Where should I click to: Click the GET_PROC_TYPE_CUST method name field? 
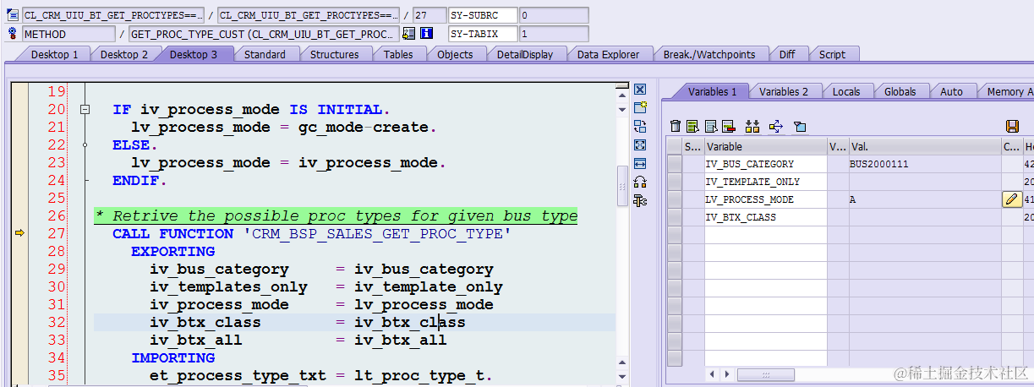pos(263,34)
